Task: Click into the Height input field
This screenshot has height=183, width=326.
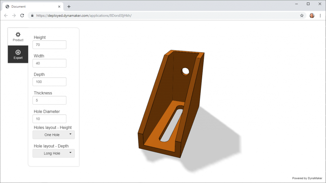Action: [x=49, y=44]
